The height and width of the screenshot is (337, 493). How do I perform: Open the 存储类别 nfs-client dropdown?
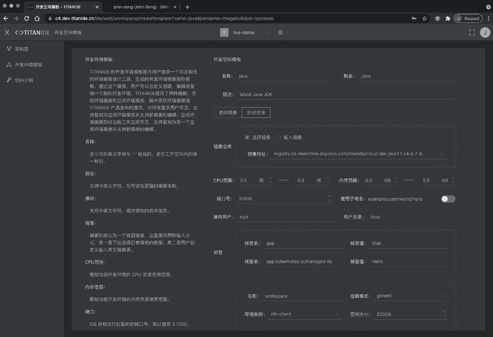[x=337, y=314]
